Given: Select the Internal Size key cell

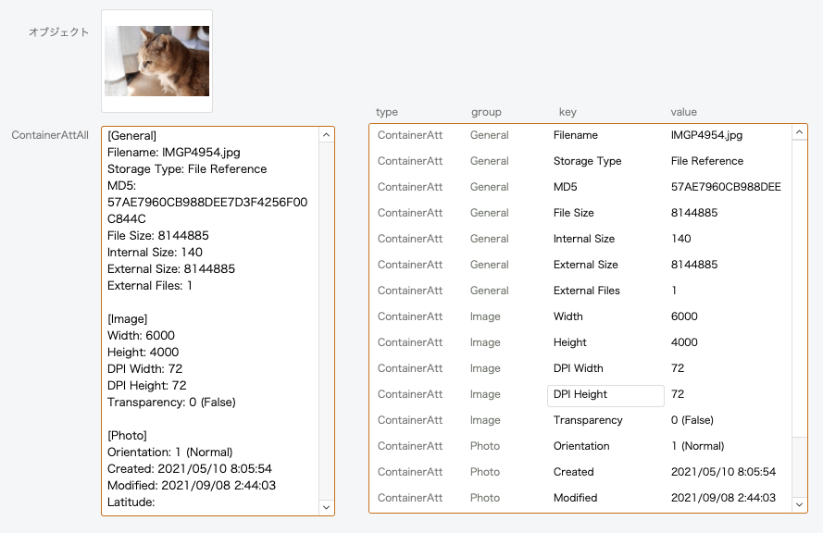Looking at the screenshot, I should pos(583,239).
